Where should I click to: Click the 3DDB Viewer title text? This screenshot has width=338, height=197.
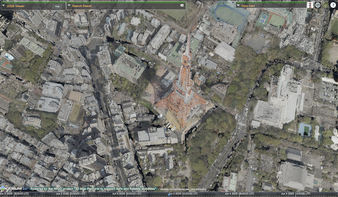point(16,6)
